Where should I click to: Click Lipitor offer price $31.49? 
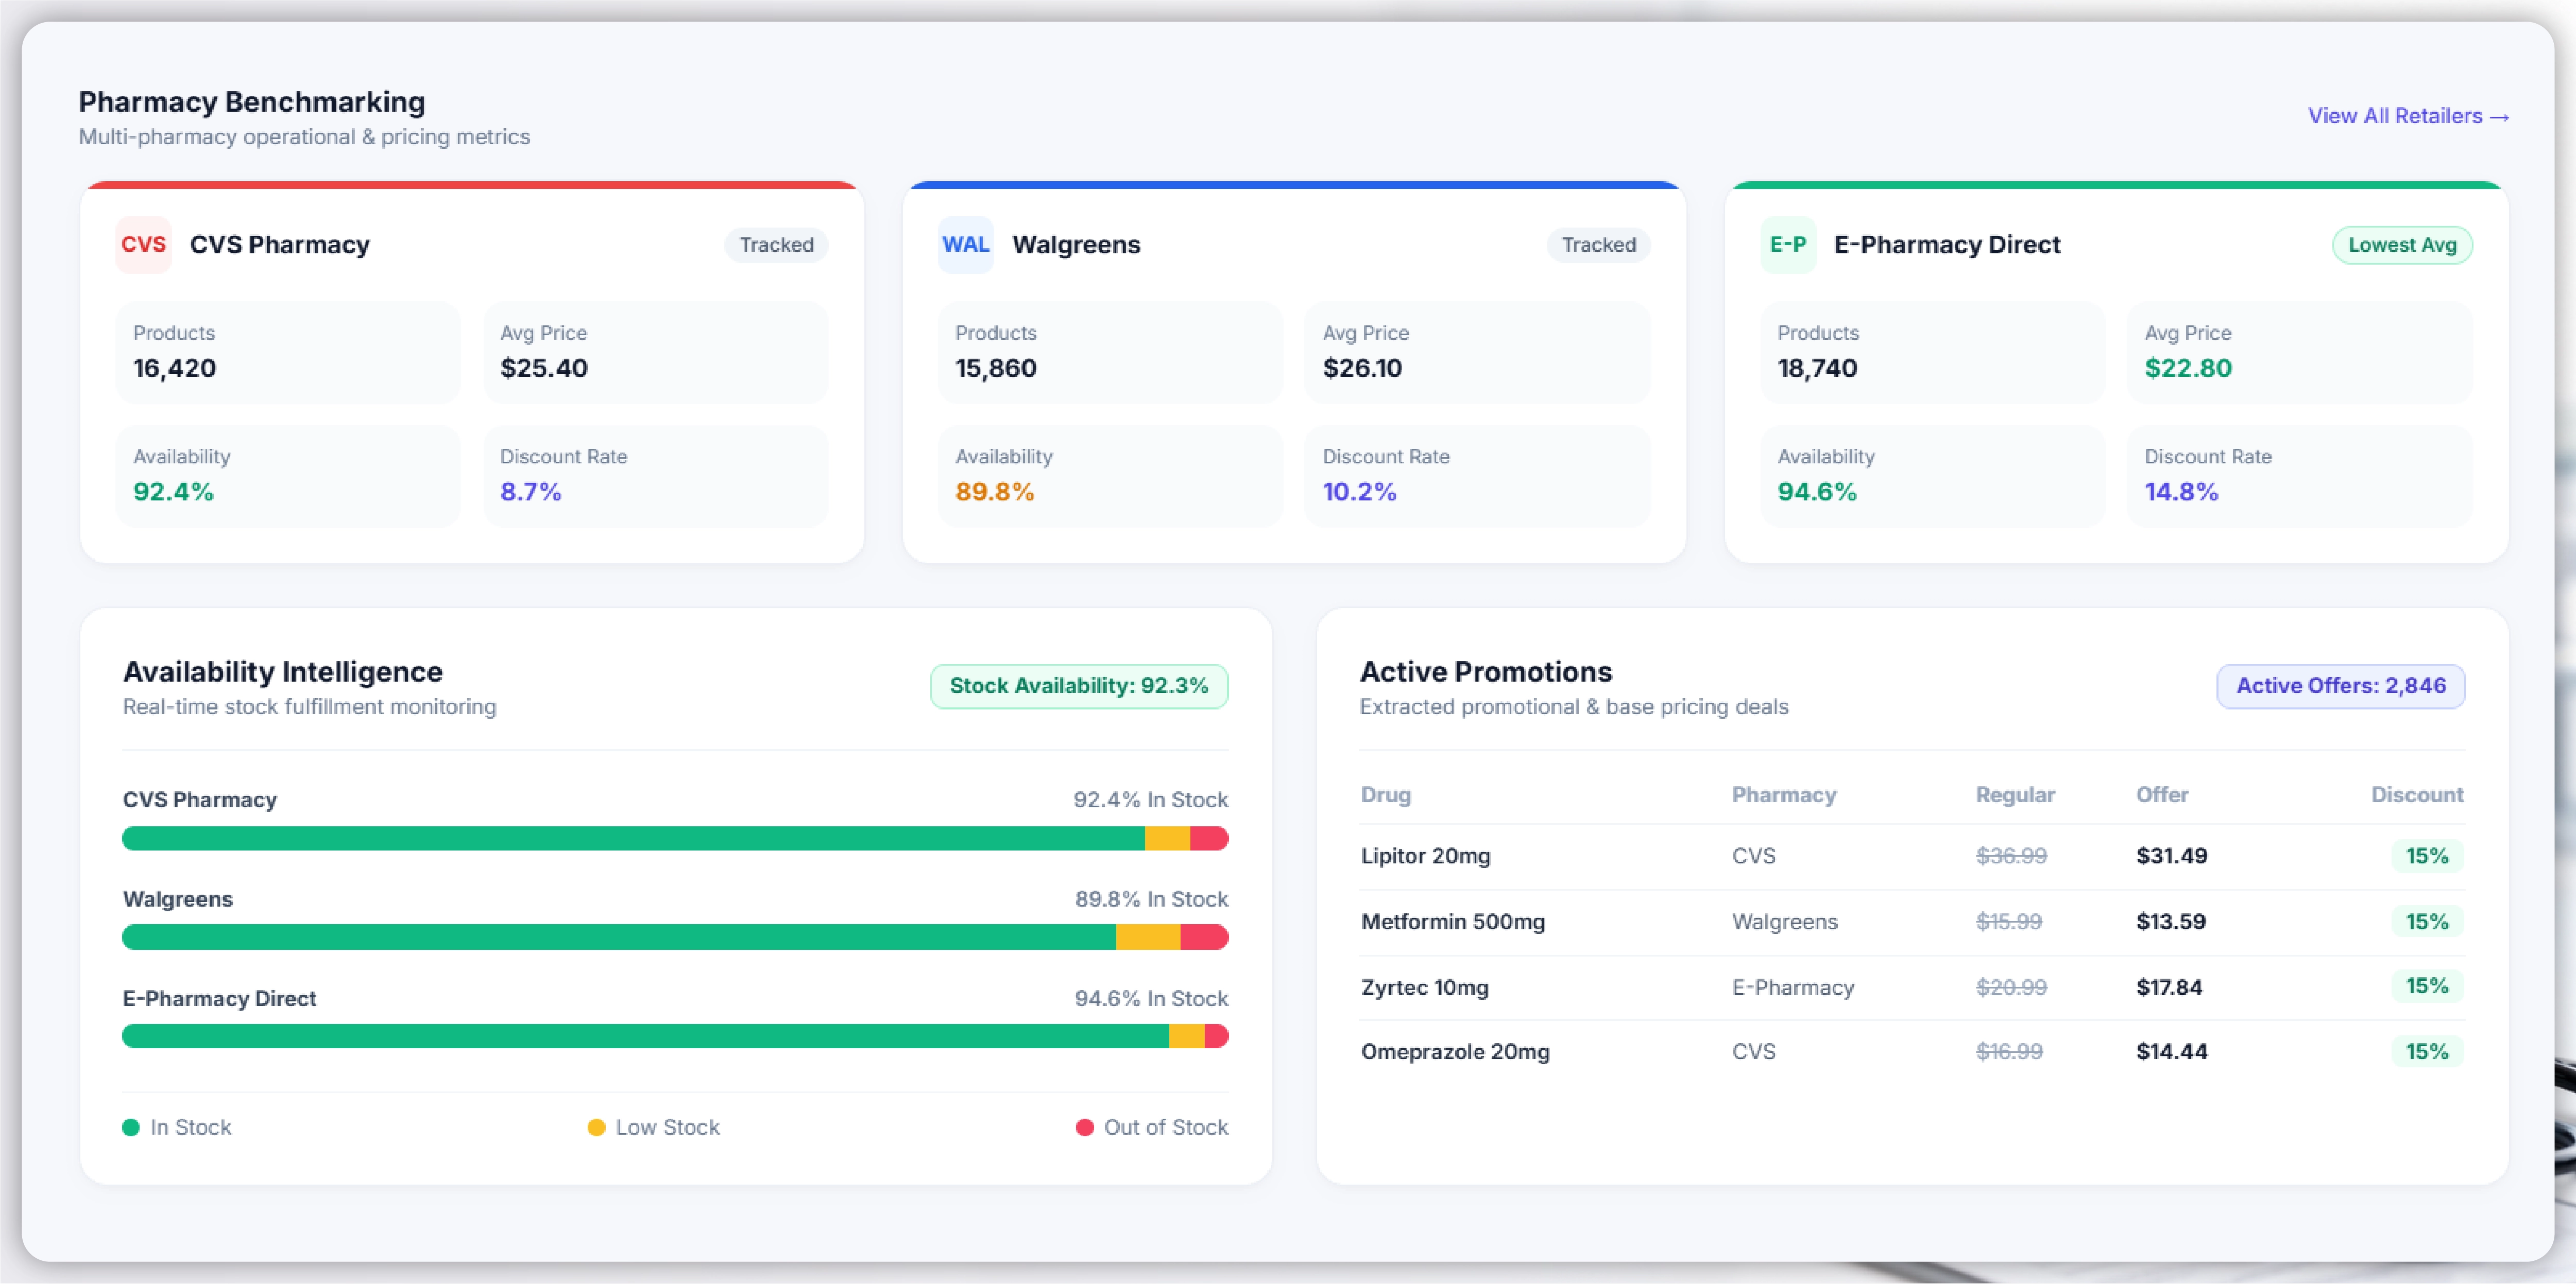pyautogui.click(x=2171, y=856)
